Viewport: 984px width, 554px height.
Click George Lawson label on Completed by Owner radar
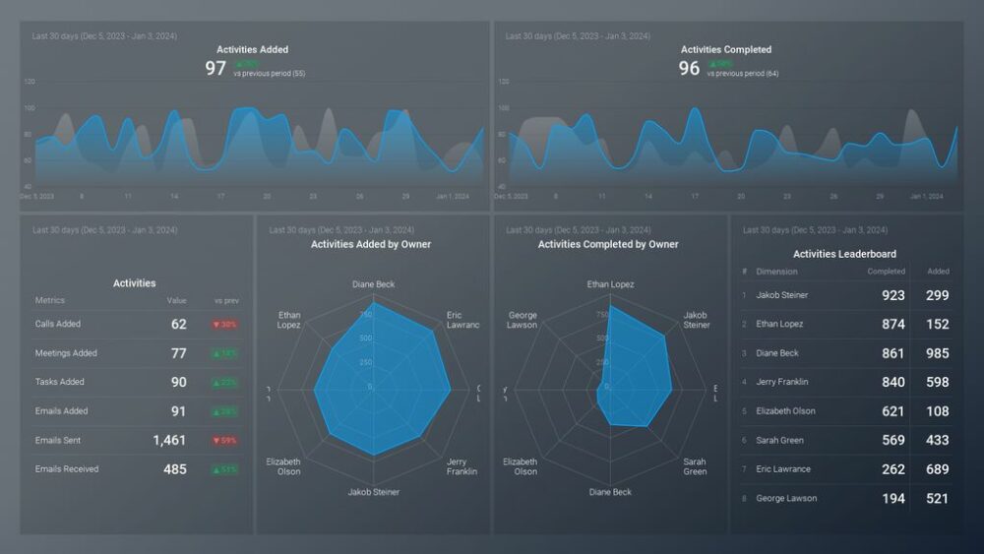click(x=523, y=320)
